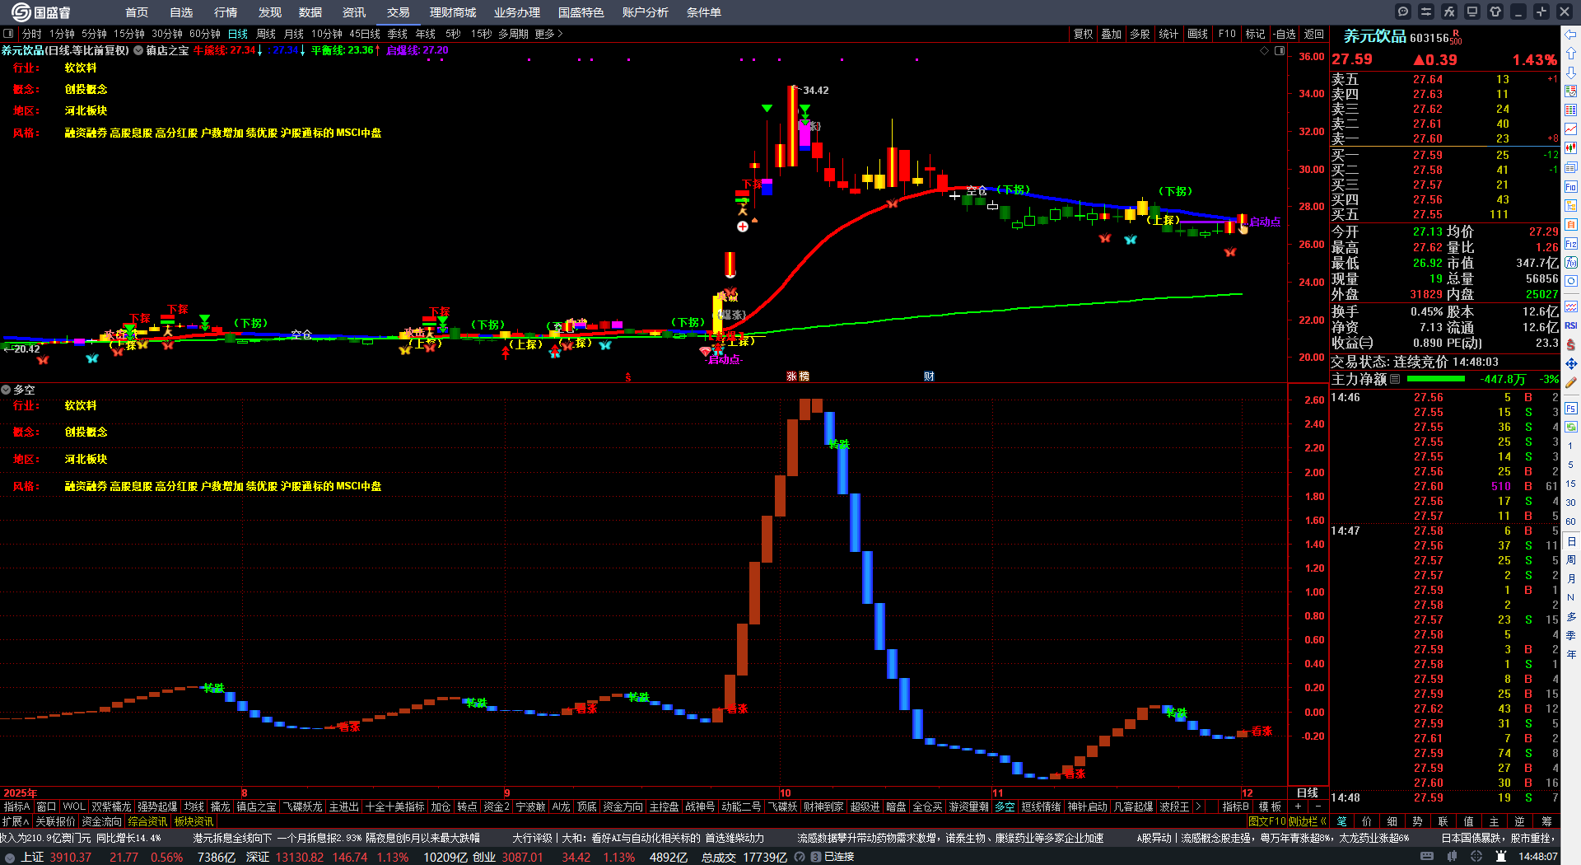Toggle 叠加 overlay mode
The width and height of the screenshot is (1581, 865).
point(1112,34)
